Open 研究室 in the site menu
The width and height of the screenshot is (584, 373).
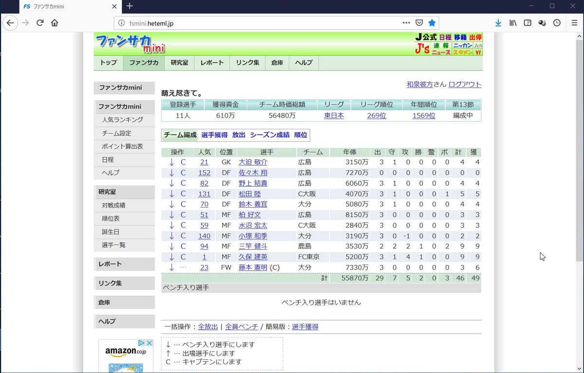pos(180,63)
